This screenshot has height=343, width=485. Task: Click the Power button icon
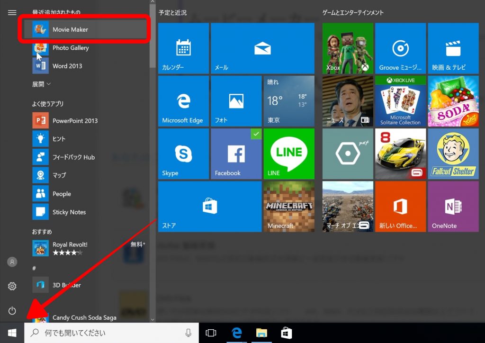(12, 310)
